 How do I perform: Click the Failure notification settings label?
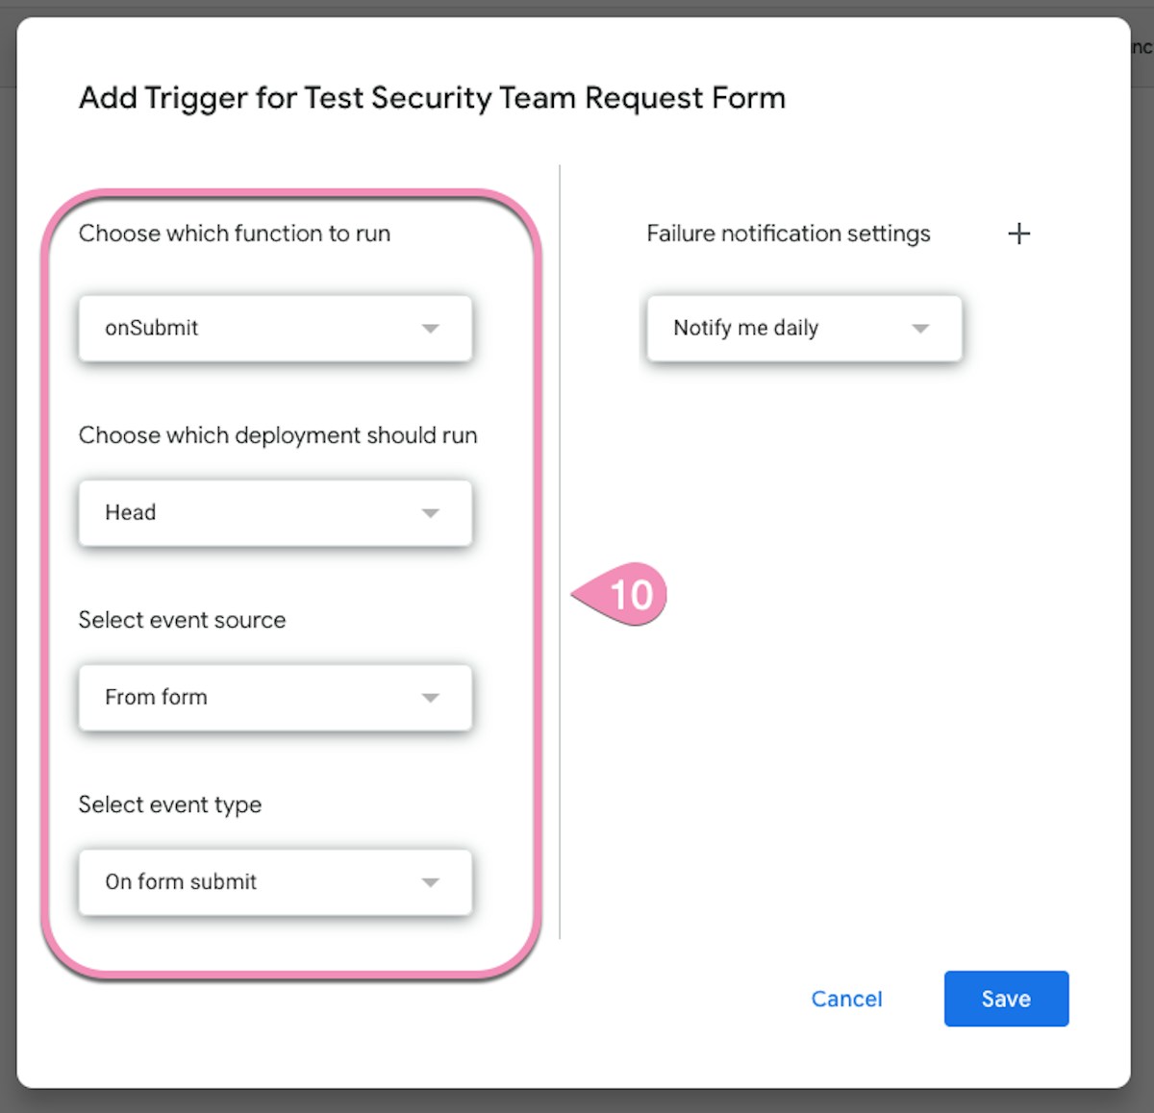[788, 234]
